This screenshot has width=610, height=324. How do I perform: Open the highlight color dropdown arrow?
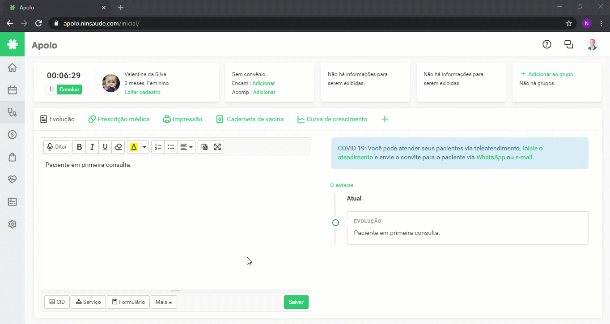click(x=144, y=147)
